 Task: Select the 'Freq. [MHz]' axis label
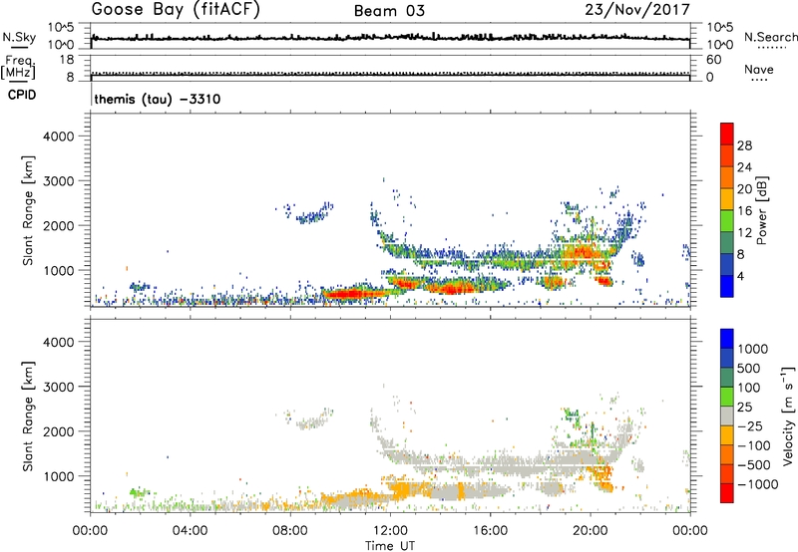point(18,68)
